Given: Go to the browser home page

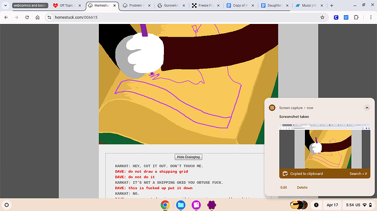Looking at the screenshot, I should point(38,17).
